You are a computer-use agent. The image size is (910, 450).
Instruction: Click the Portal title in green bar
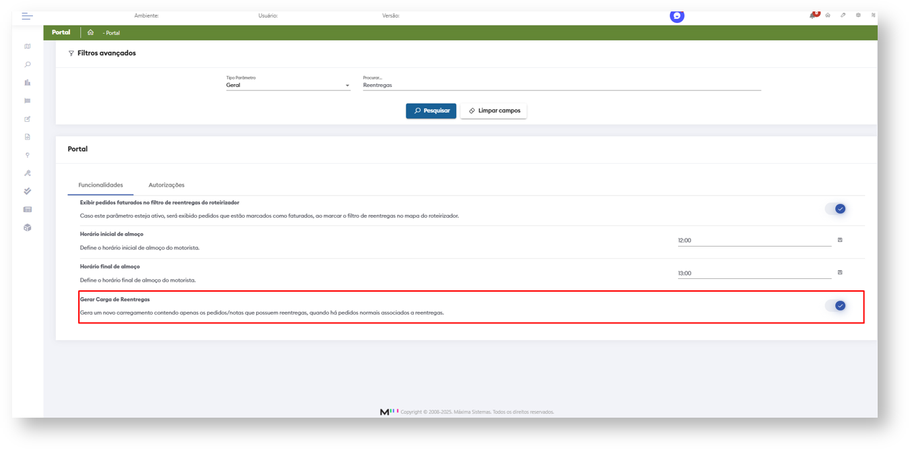tap(61, 32)
